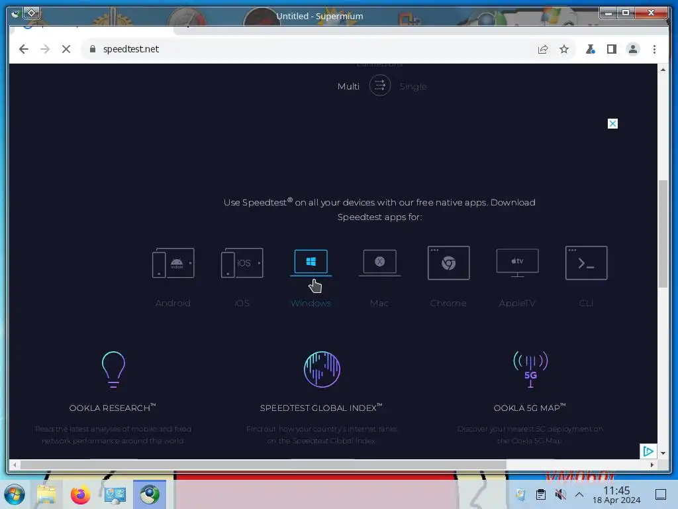Viewport: 678px width, 509px height.
Task: Toggle the Multi/Single connections switch
Action: 380,85
